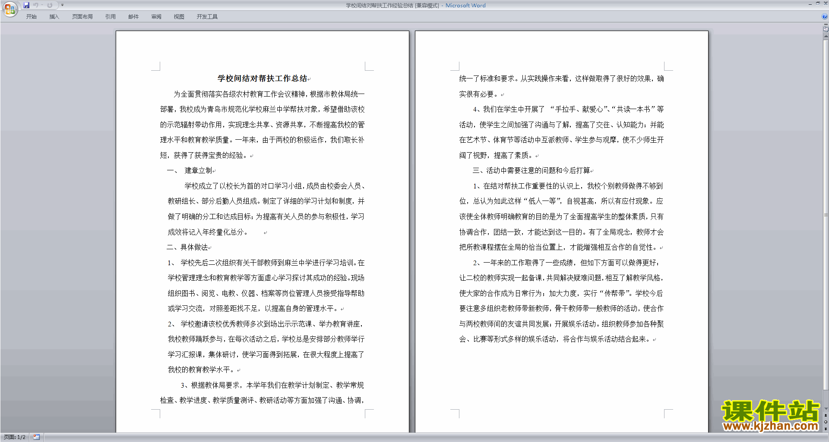Open the 邮件 ribbon tab
This screenshot has width=829, height=442.
[x=133, y=17]
